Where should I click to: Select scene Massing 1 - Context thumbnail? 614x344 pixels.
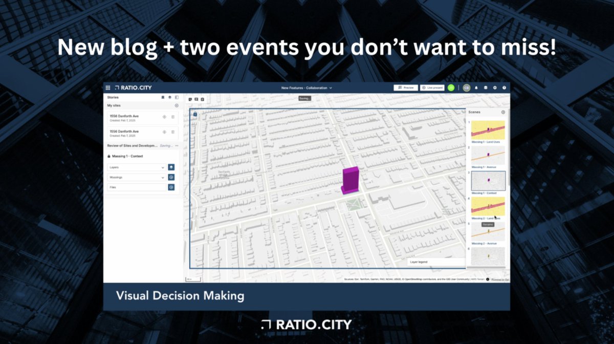[x=488, y=181]
